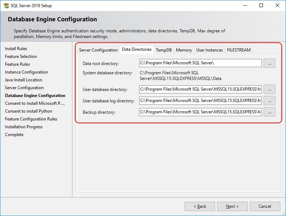Click the User database directory field
The image size is (286, 216).
(x=200, y=89)
